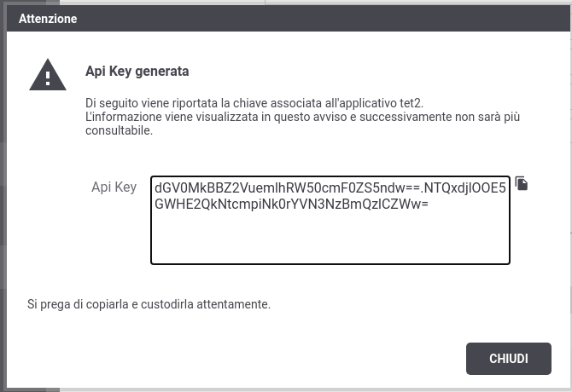Click the blank area inside the key box
The width and height of the screenshot is (572, 392).
pos(330,239)
